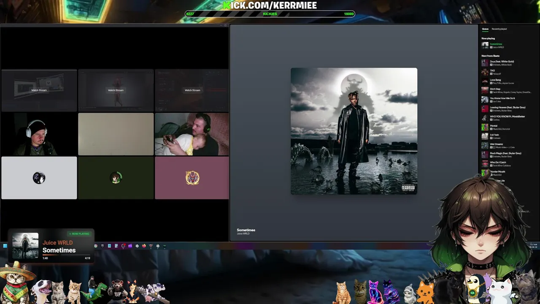
Task: Click the middle Watch Stream tile
Action: pos(116,90)
